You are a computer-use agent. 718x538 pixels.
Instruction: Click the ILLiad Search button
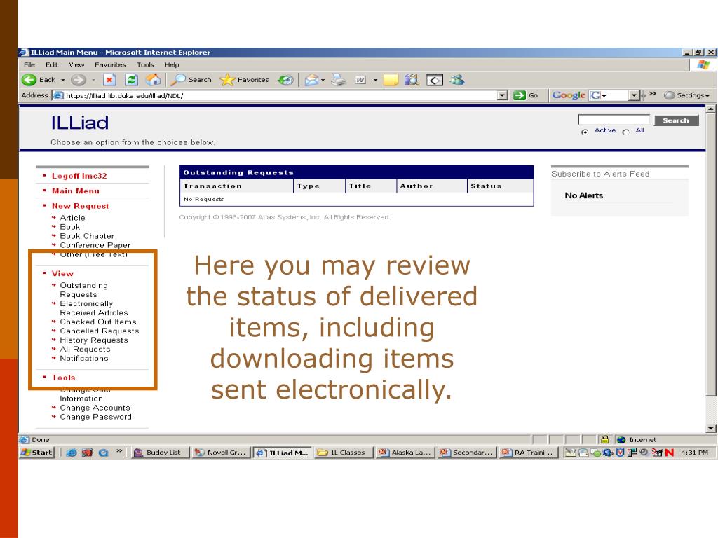tap(676, 120)
